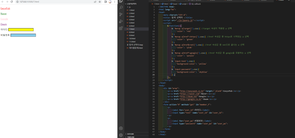The width and height of the screenshot is (295, 138).
Task: Click the <title> line in code
Action: point(178,18)
